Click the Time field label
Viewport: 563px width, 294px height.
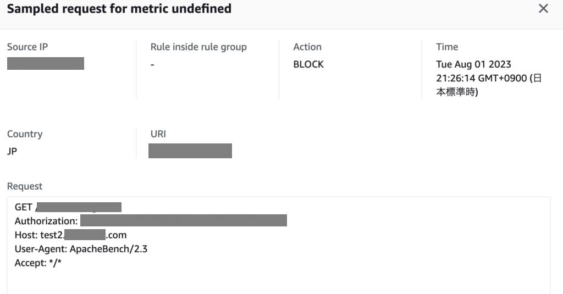(447, 47)
